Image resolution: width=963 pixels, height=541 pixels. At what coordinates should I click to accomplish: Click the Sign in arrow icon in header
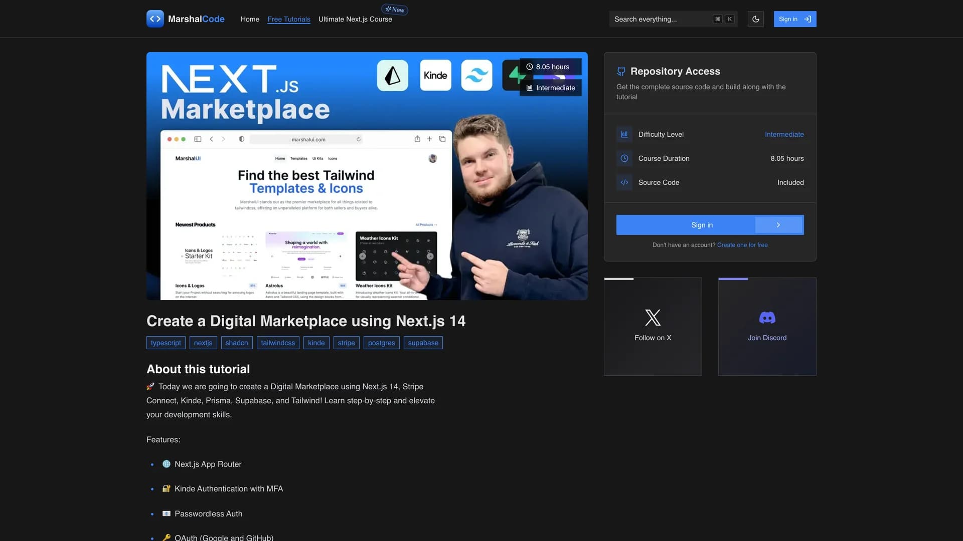point(808,19)
